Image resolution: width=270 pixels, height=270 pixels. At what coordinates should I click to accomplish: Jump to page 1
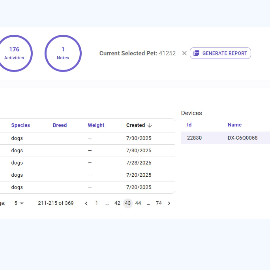click(96, 203)
